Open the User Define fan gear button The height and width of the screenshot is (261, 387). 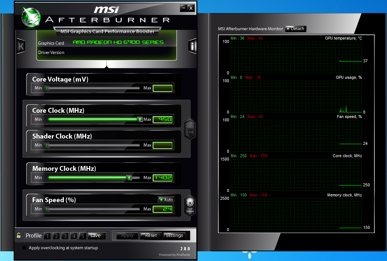pyautogui.click(x=190, y=206)
